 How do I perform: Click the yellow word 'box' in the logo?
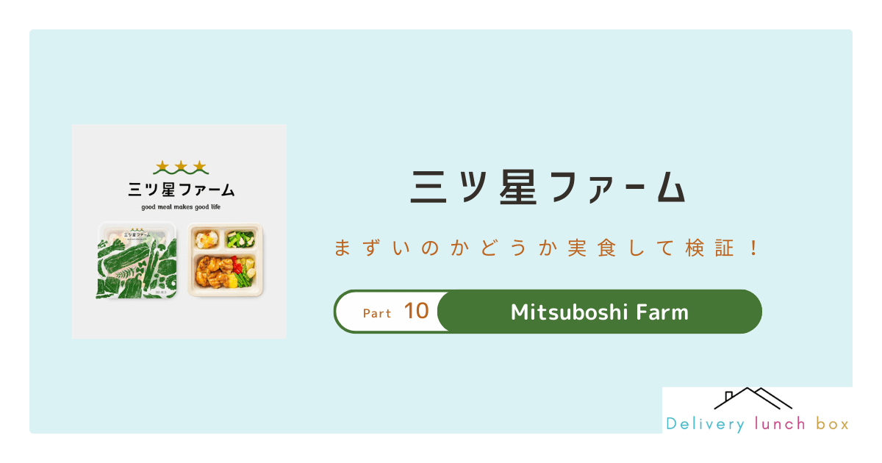click(x=833, y=424)
